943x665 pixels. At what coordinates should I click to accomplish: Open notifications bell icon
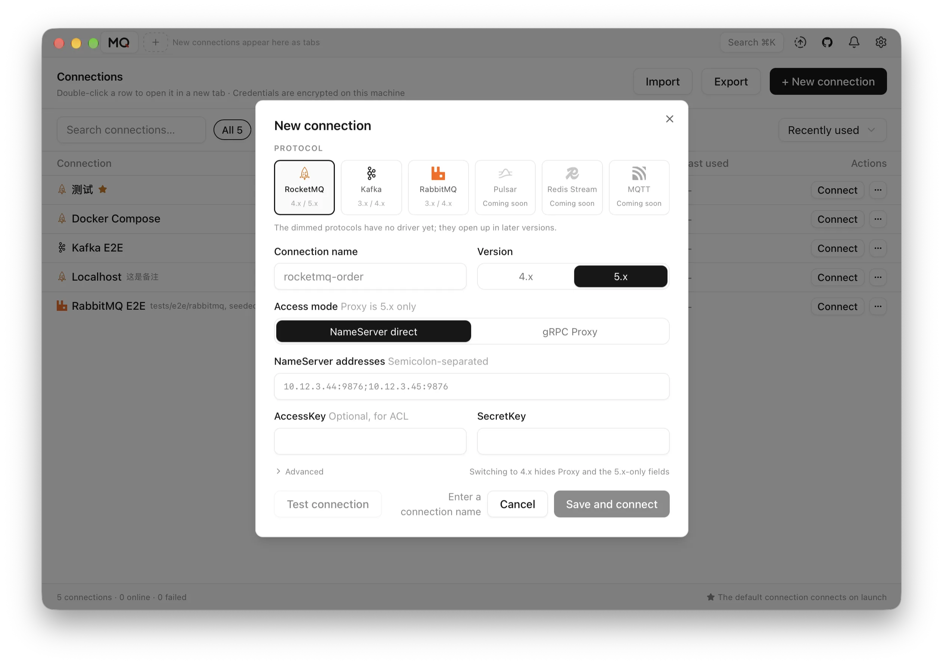854,42
